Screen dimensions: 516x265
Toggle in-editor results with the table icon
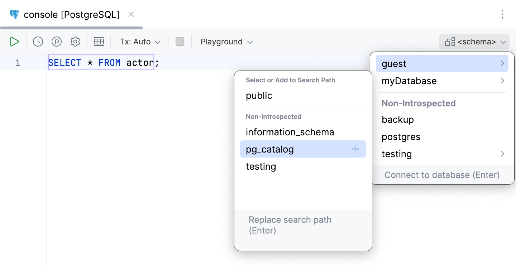point(99,41)
